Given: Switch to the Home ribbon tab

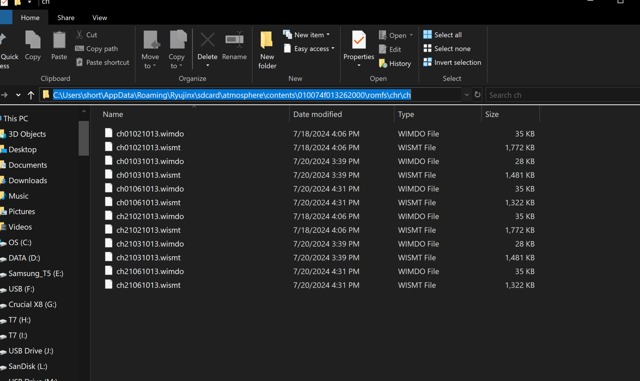Looking at the screenshot, I should [30, 17].
